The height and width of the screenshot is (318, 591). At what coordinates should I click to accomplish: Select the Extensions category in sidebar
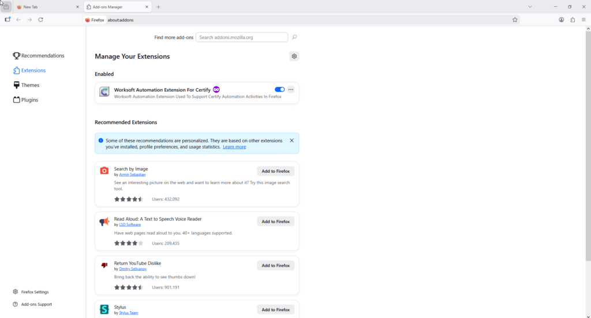29,70
